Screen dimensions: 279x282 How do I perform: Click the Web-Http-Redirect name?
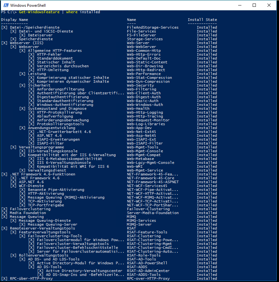146,70
